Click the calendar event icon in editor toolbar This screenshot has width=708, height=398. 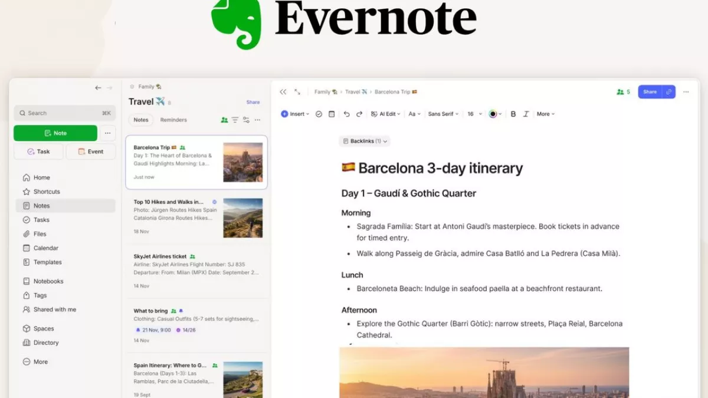(332, 114)
